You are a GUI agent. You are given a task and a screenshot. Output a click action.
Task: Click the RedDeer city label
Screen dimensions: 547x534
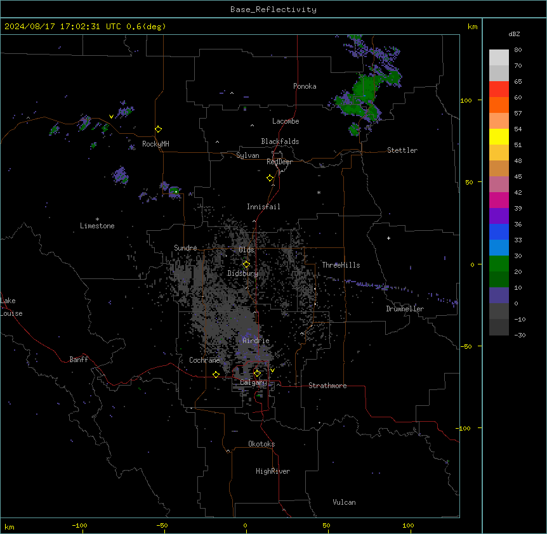279,162
